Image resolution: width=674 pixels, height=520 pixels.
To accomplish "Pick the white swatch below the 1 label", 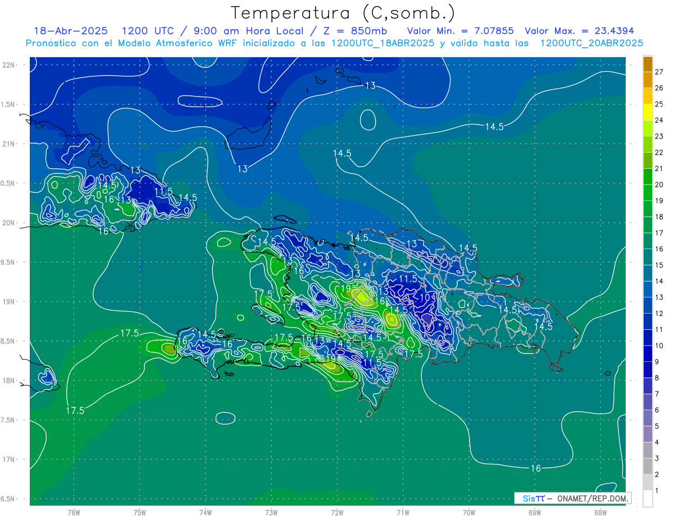I will point(648,499).
